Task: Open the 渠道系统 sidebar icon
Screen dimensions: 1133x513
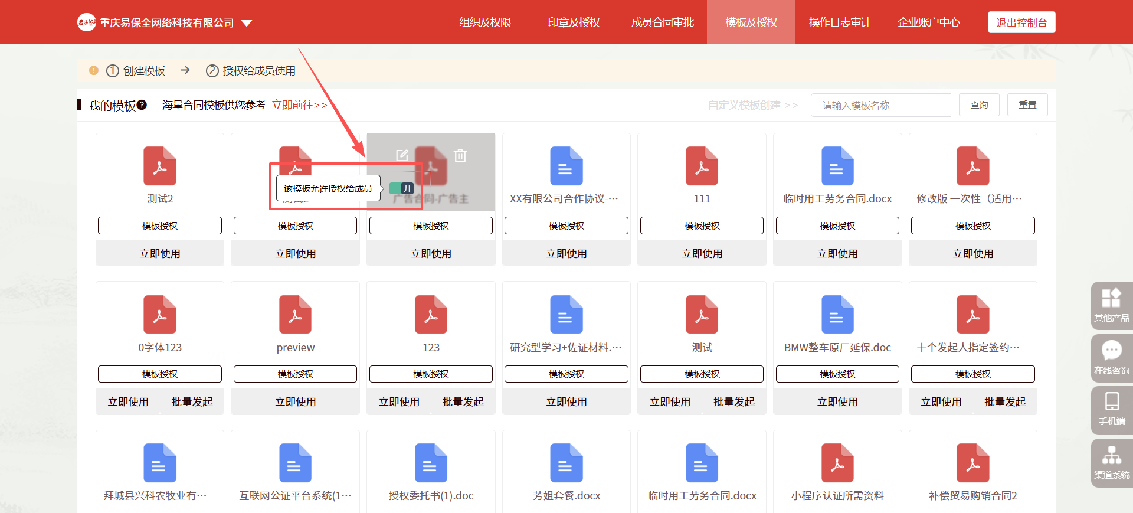Action: coord(1111,462)
